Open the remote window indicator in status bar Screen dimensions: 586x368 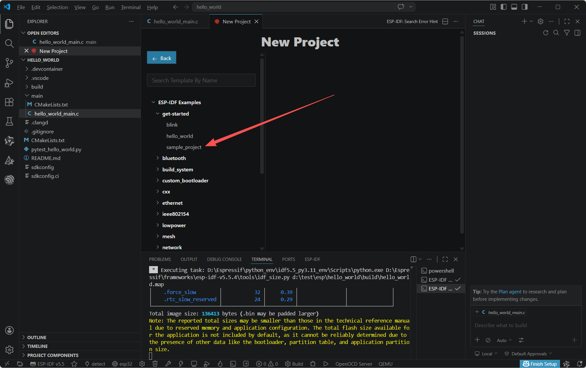coord(7,364)
